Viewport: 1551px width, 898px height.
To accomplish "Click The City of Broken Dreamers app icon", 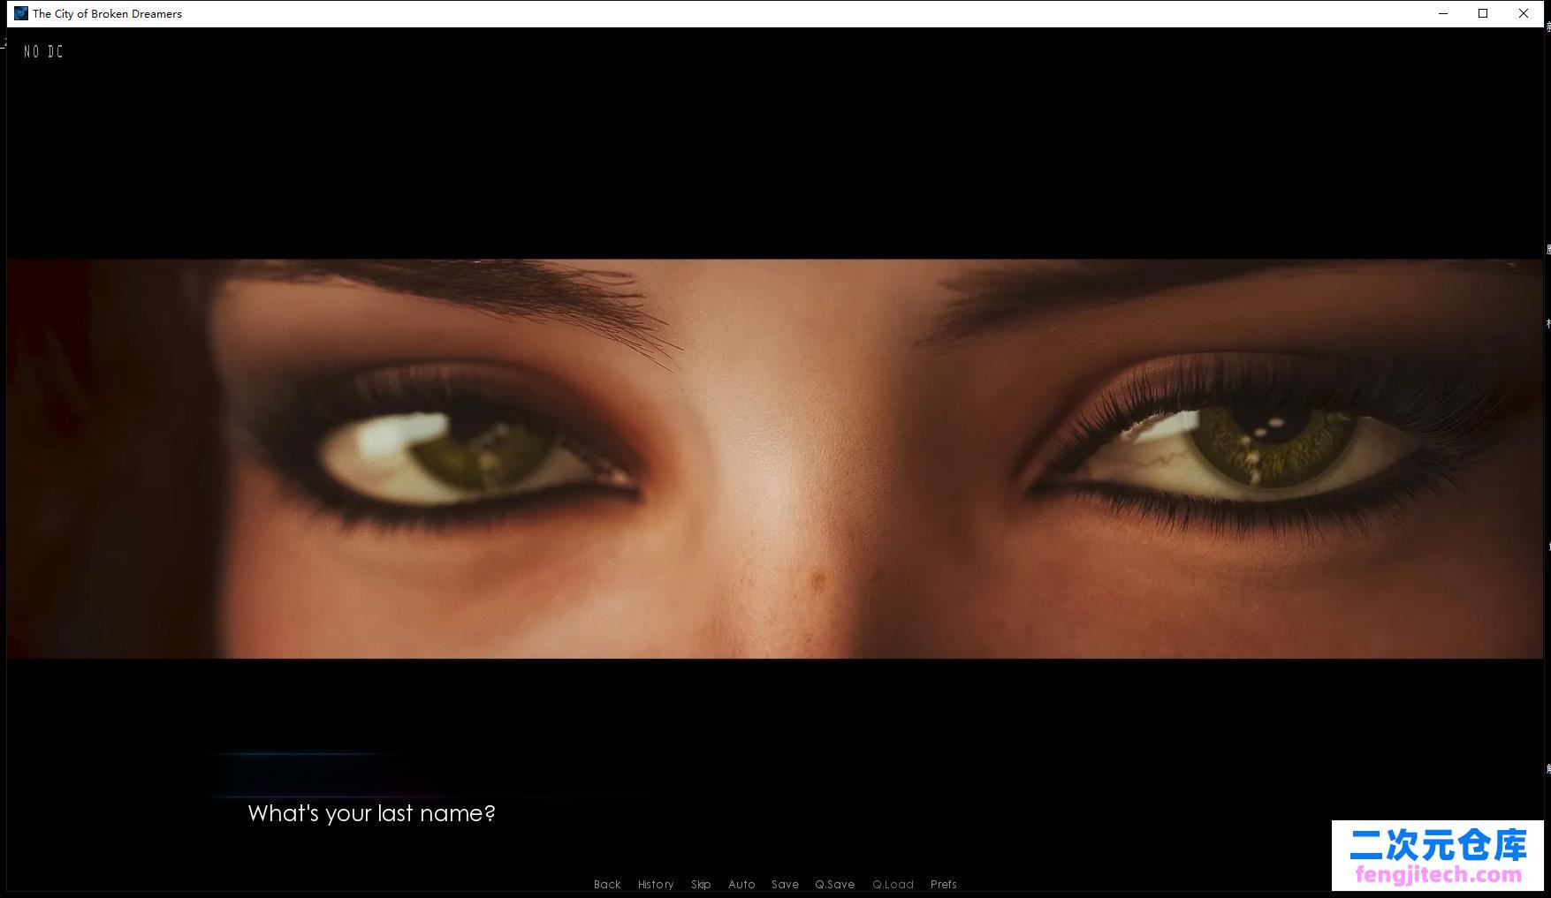I will click(x=21, y=13).
